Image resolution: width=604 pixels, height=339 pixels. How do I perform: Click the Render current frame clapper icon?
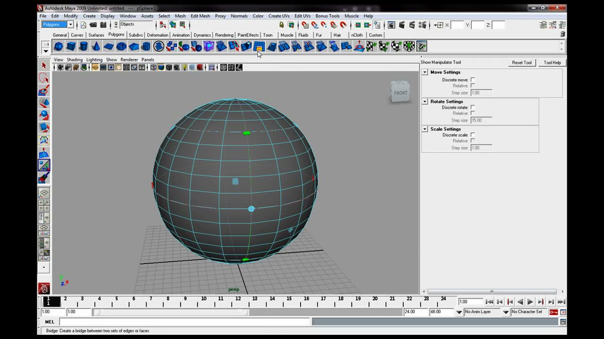pyautogui.click(x=402, y=24)
